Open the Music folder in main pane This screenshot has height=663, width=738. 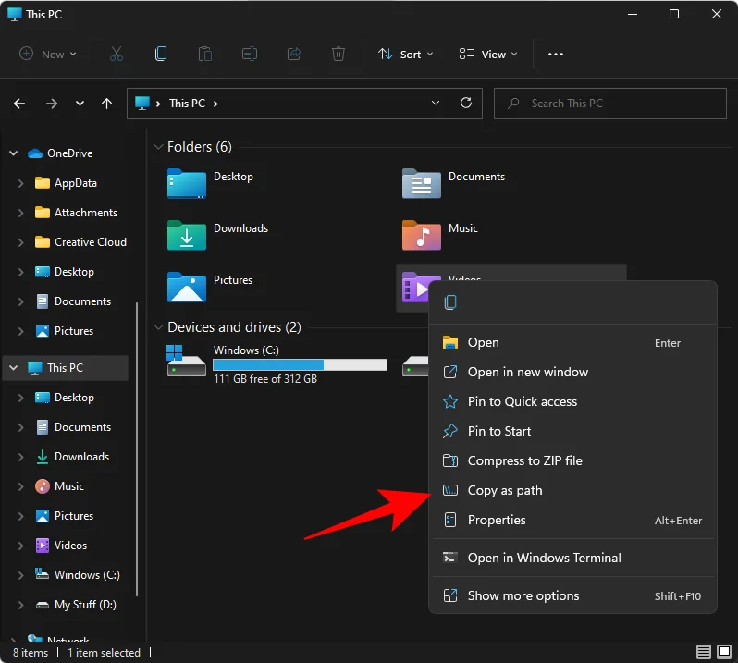pyautogui.click(x=422, y=235)
